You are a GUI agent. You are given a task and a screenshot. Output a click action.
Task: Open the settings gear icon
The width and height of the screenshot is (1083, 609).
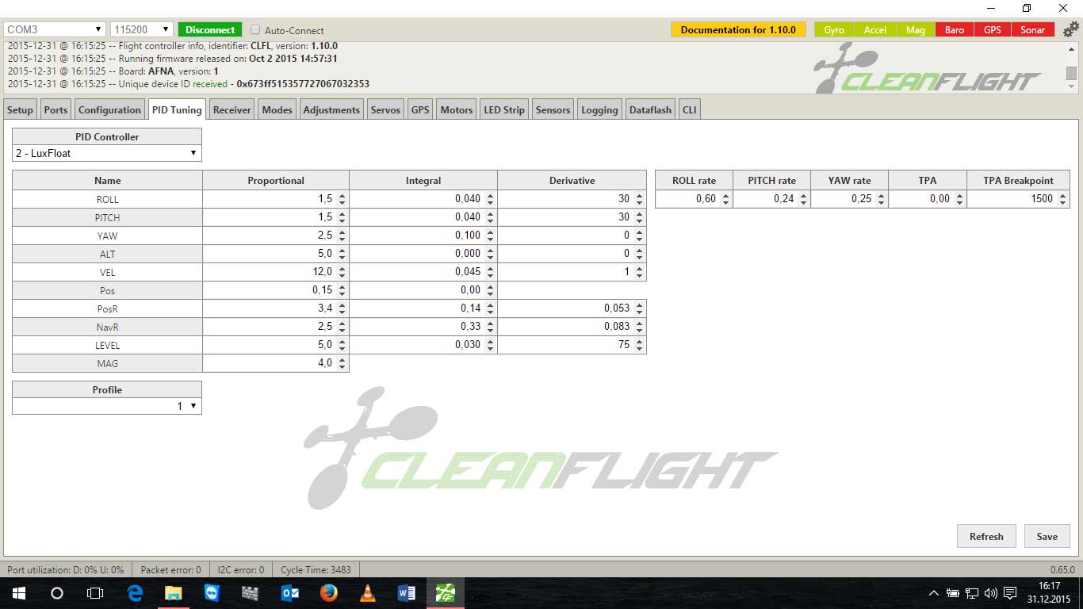1071,29
